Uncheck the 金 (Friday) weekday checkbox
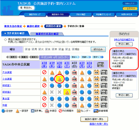139x130 pixels. [60, 49]
